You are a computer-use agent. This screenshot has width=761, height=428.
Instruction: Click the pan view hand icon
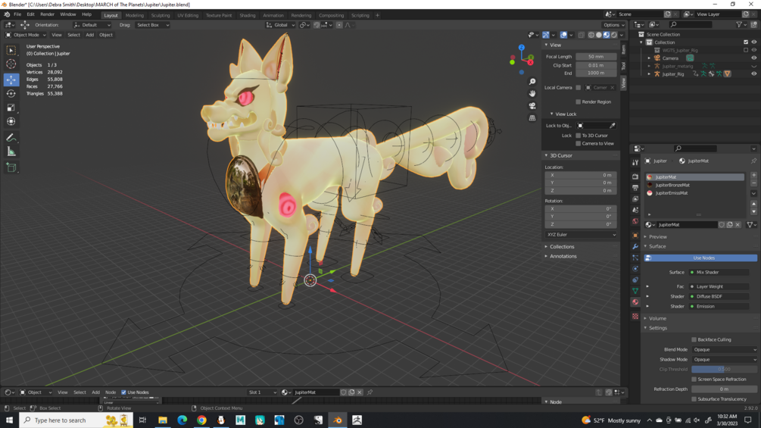coord(532,93)
